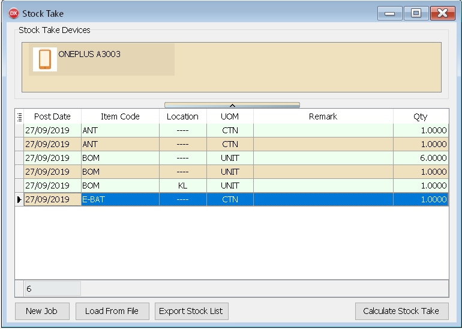Click the ONEPLUS A3003 phone device icon

pos(44,59)
